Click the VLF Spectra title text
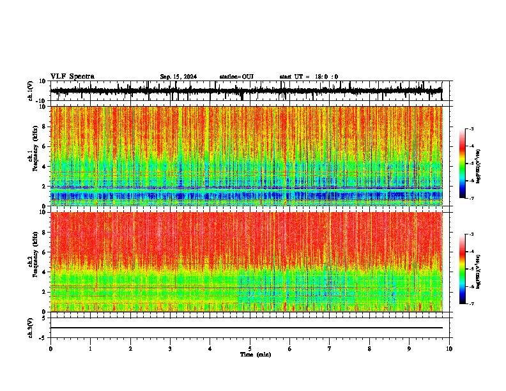The width and height of the screenshot is (506, 391). 72,77
